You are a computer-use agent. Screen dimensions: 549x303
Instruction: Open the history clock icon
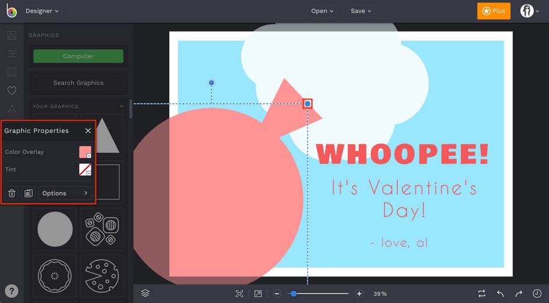537,294
